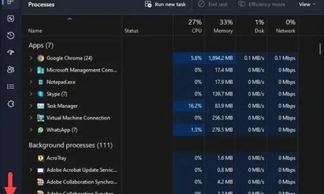Click Chrome's 0.1 Mbps network value
The image size is (324, 194).
[x=285, y=58]
